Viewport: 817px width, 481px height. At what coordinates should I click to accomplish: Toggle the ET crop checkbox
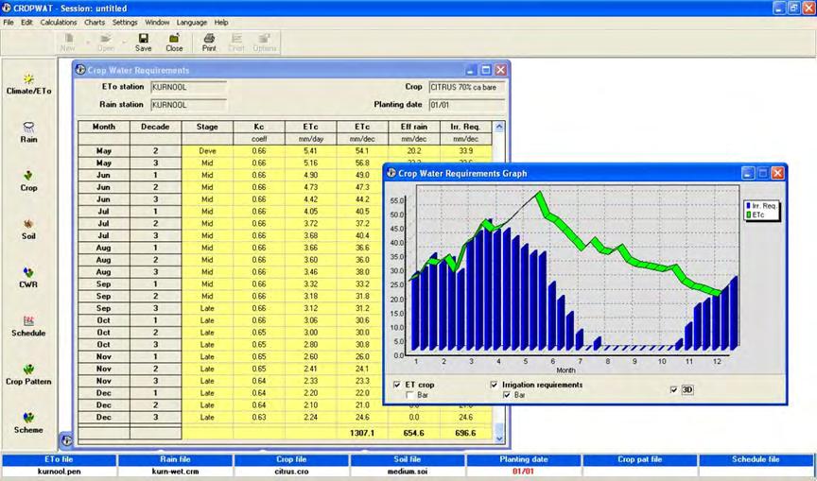point(397,385)
